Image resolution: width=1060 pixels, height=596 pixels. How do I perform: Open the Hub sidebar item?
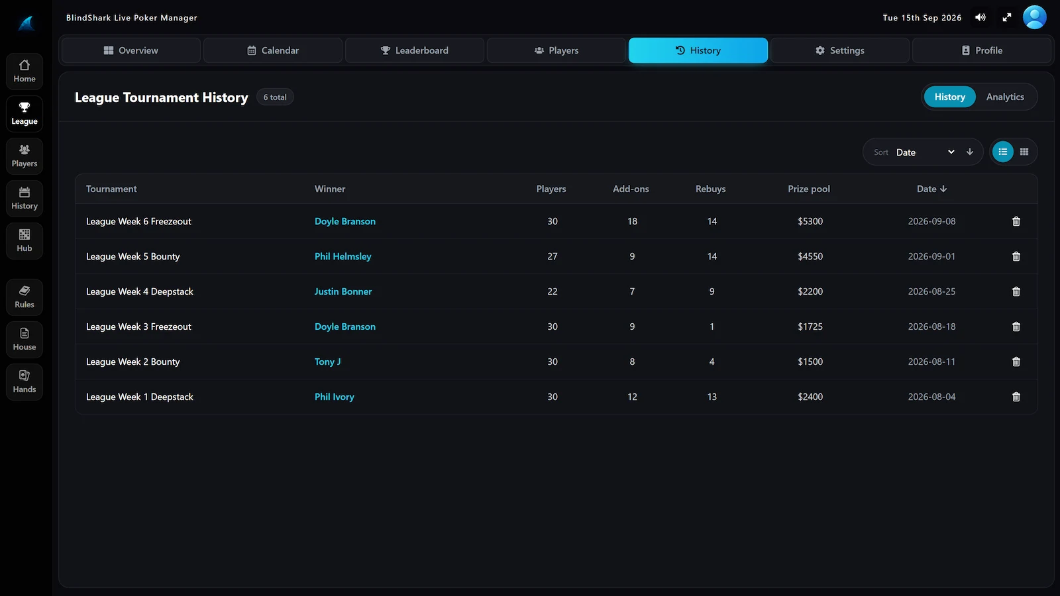25,241
